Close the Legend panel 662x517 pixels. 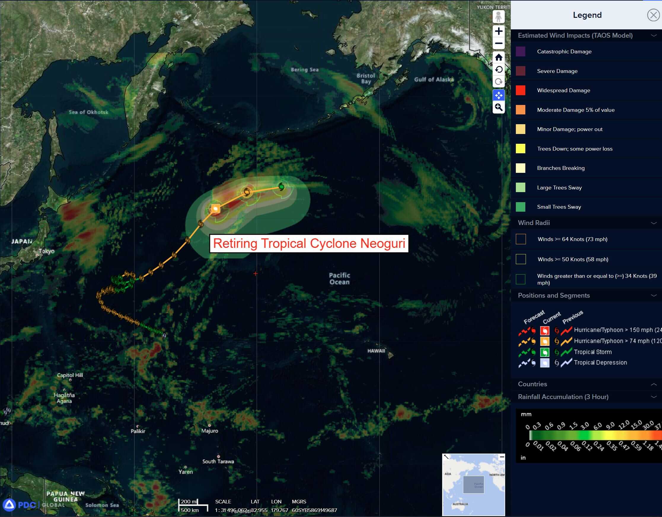coord(653,15)
